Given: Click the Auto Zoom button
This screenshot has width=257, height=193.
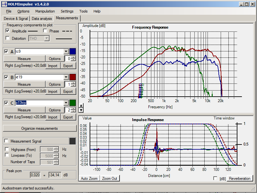Looking at the screenshot, I should 89,179.
